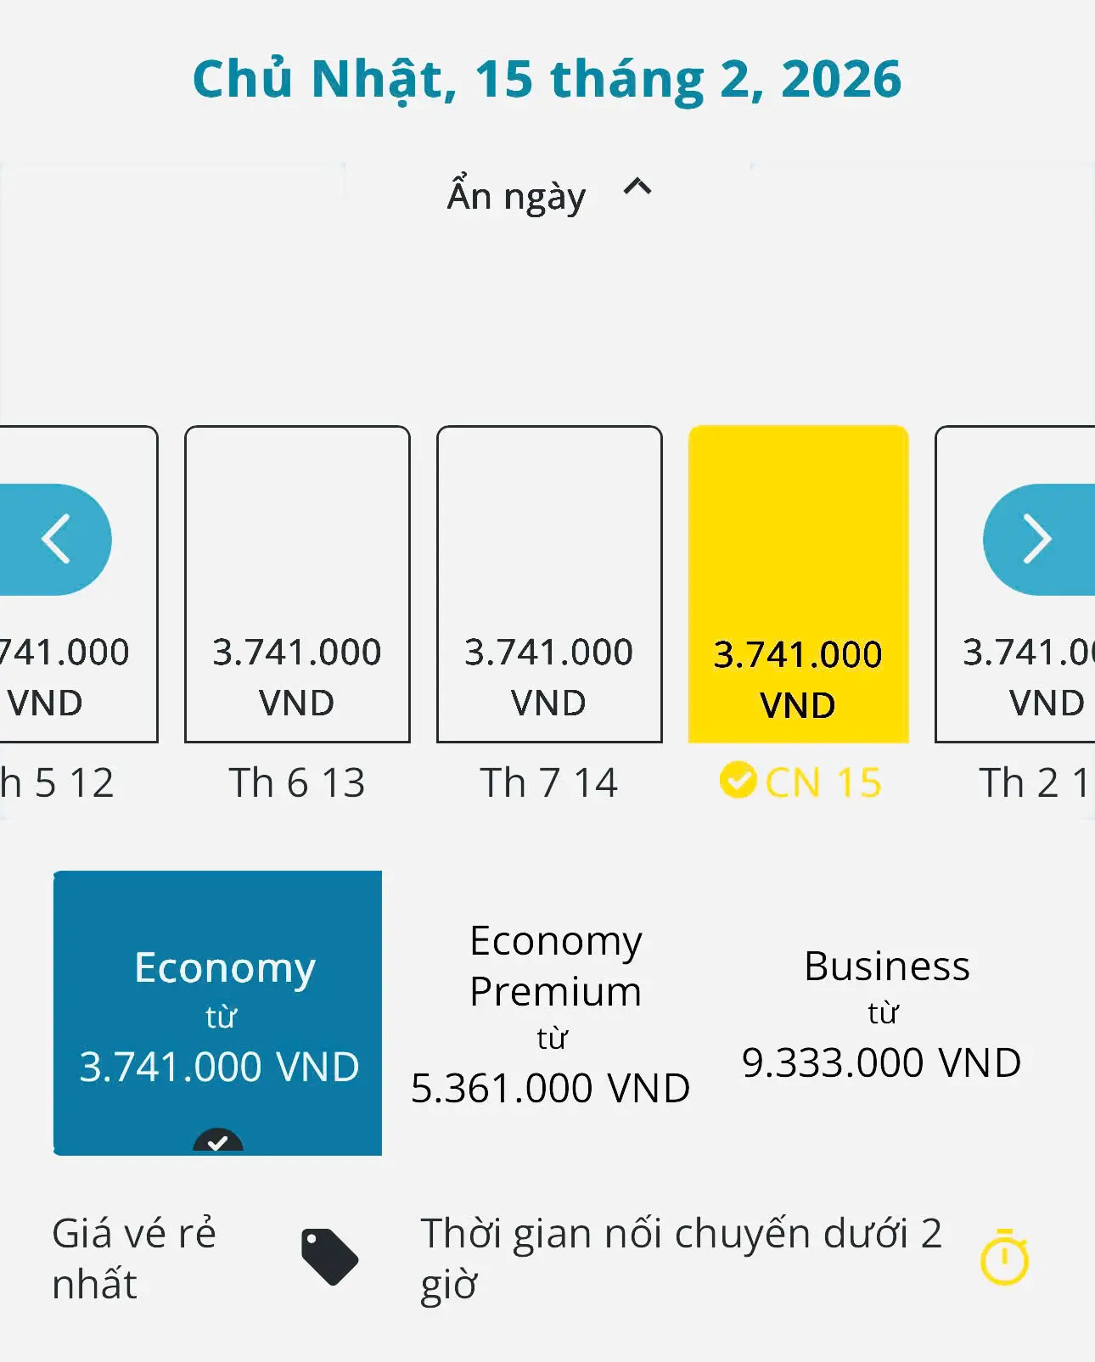The image size is (1095, 1362).
Task: Click the Th 6 13 date label
Action: [297, 782]
